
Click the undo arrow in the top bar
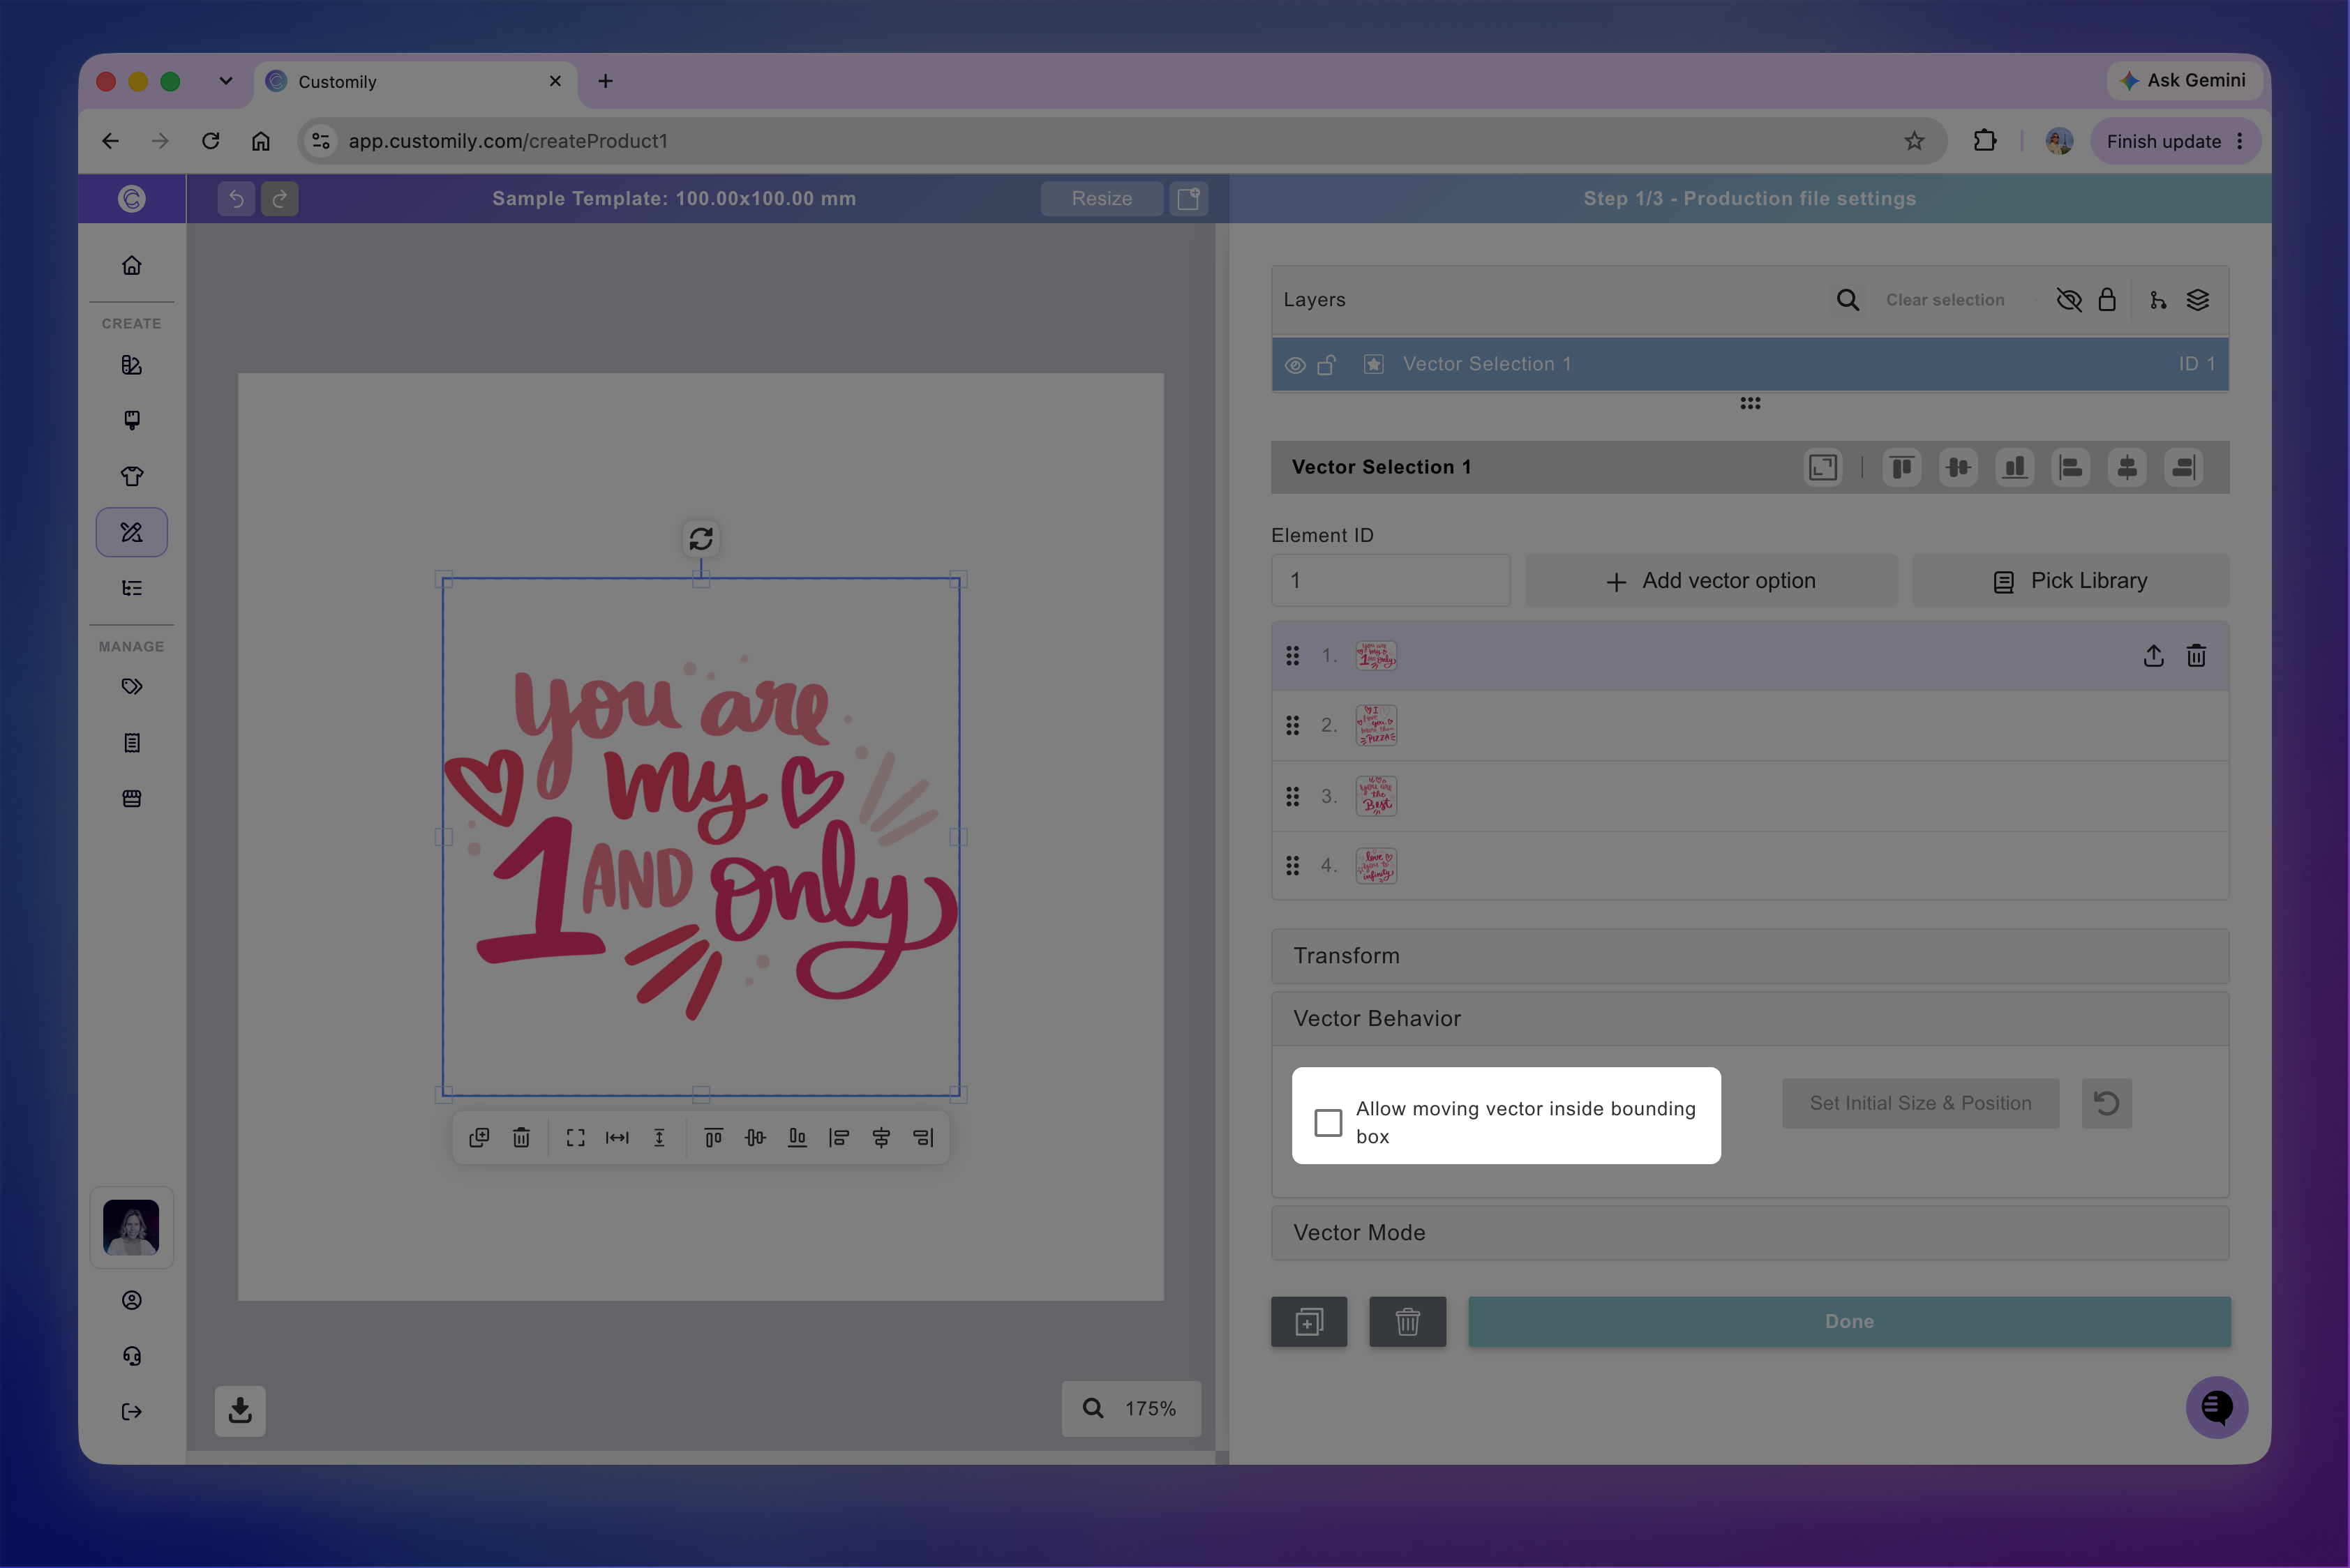[236, 199]
